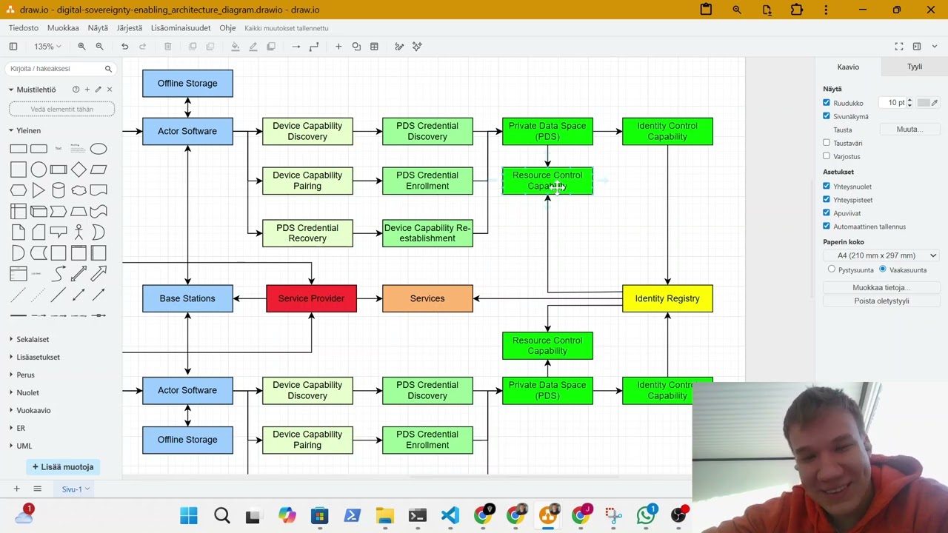Toggle the Apuviivat guides checkbox
Screen dimensions: 948x533
[827, 213]
